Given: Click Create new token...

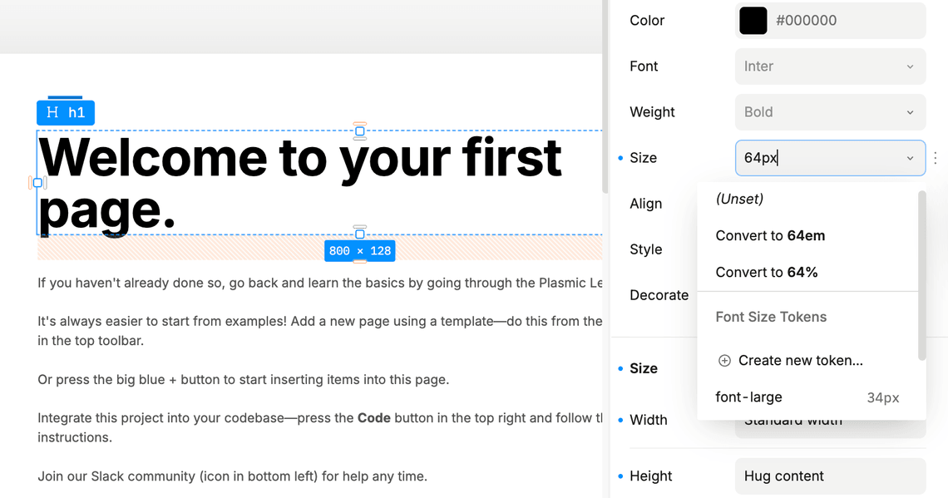Looking at the screenshot, I should point(800,360).
